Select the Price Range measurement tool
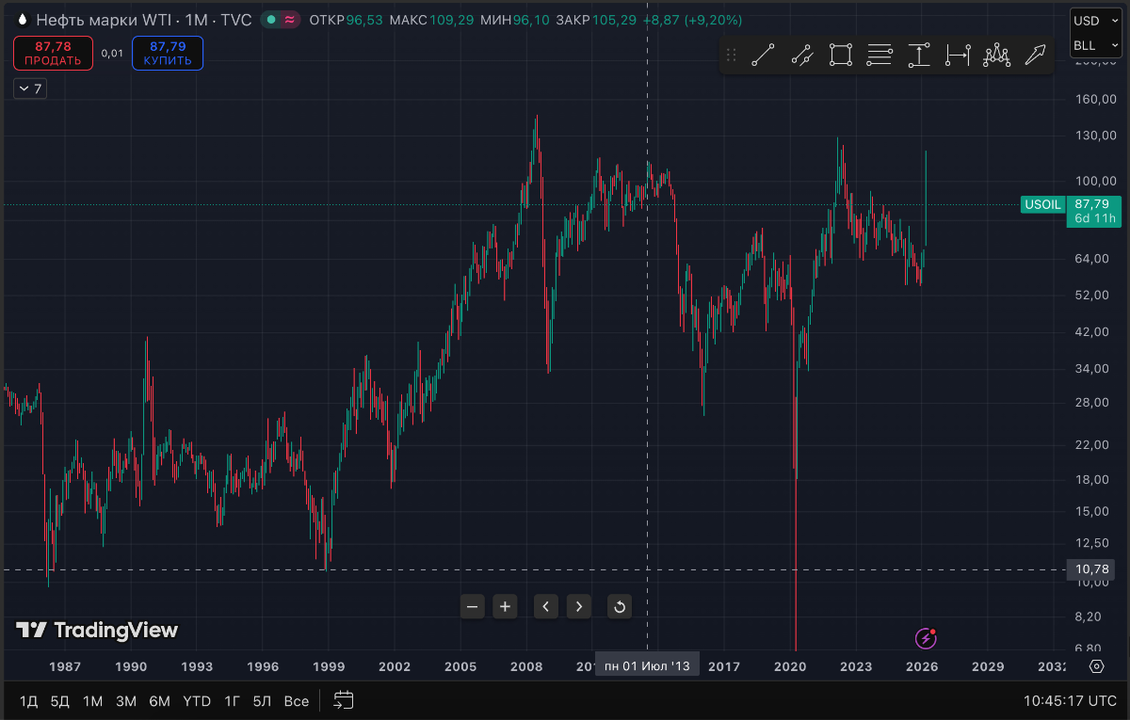 pyautogui.click(x=918, y=55)
